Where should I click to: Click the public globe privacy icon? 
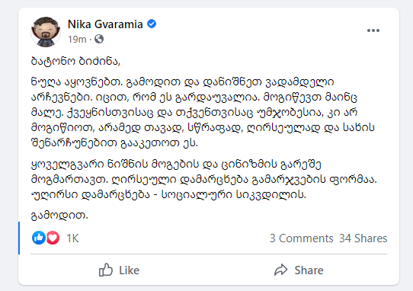coord(99,39)
